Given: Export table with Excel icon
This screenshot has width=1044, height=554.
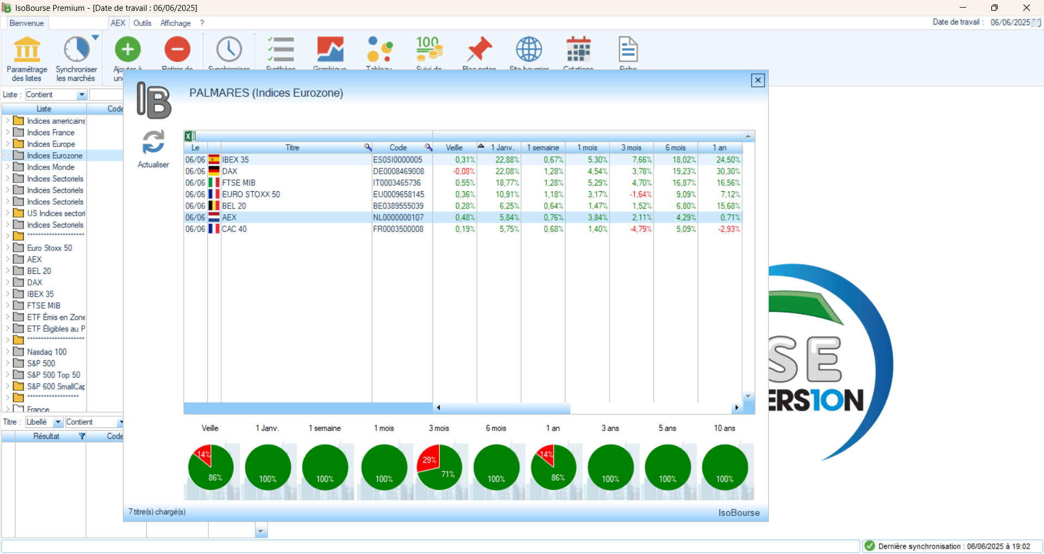Looking at the screenshot, I should point(190,136).
